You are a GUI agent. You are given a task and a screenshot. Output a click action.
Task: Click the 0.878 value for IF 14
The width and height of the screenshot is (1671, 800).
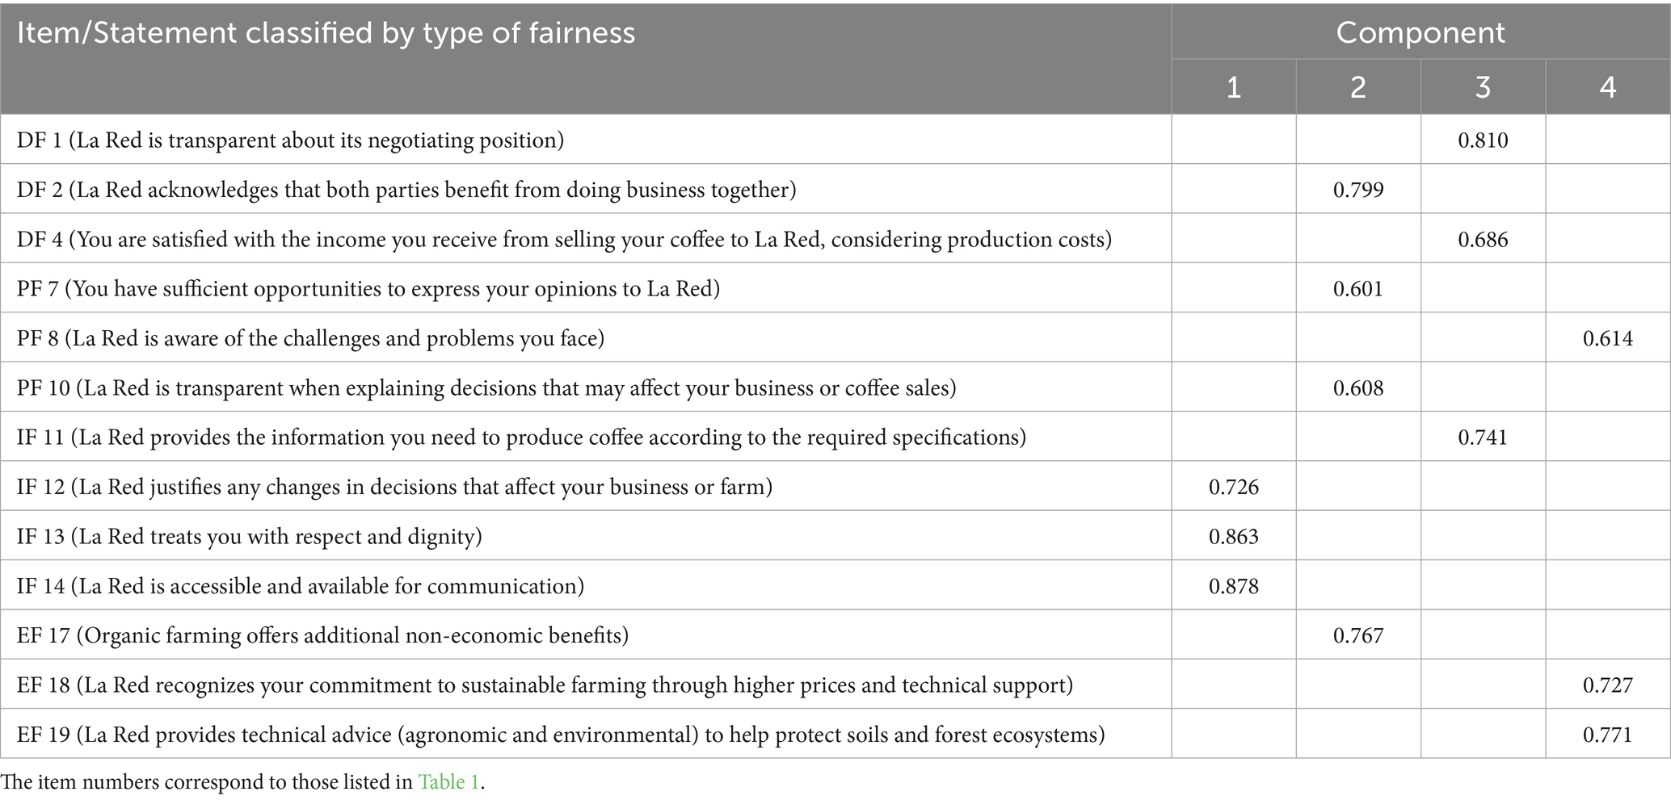(x=1234, y=586)
